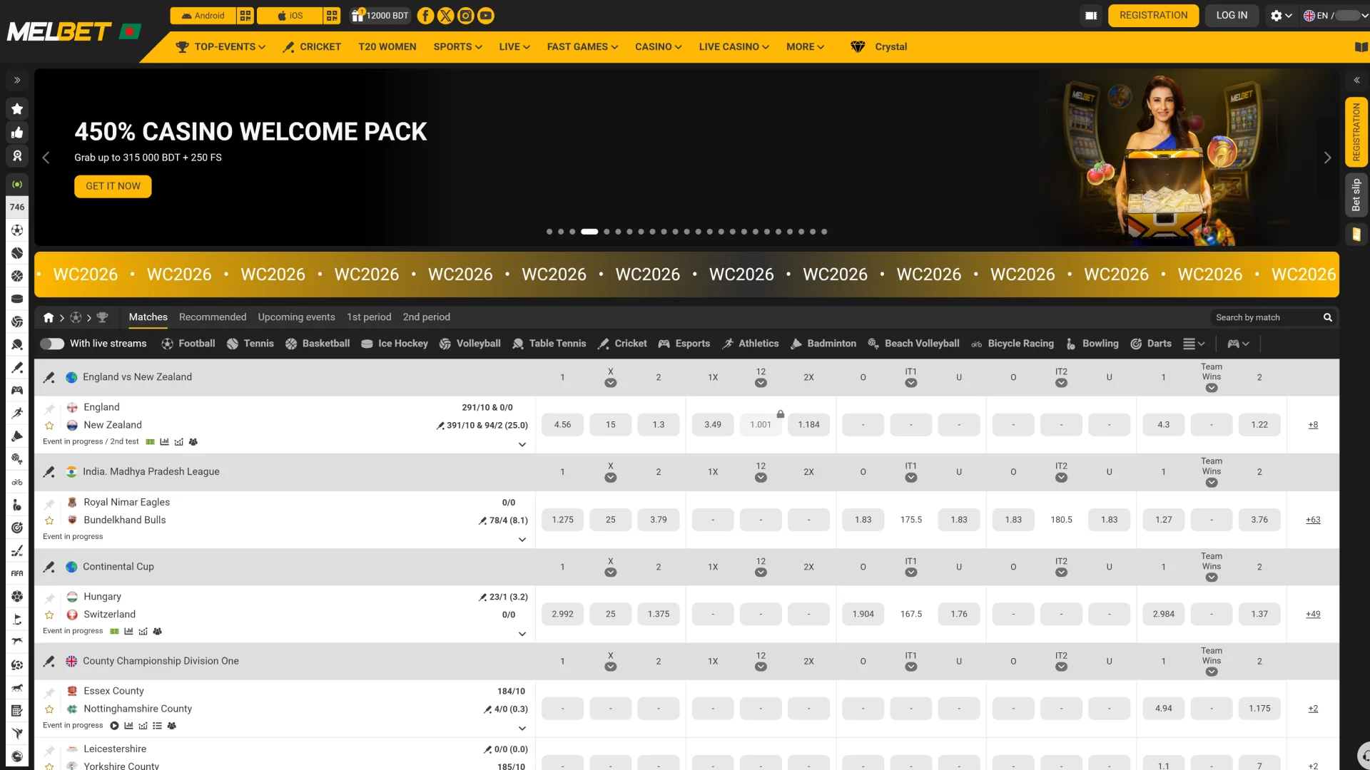Open the CRICKET menu item

click(312, 47)
